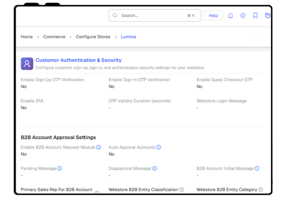Viewport: 281px width, 200px height.
Task: Show Pending Message info tooltip icon
Action: pos(59,168)
